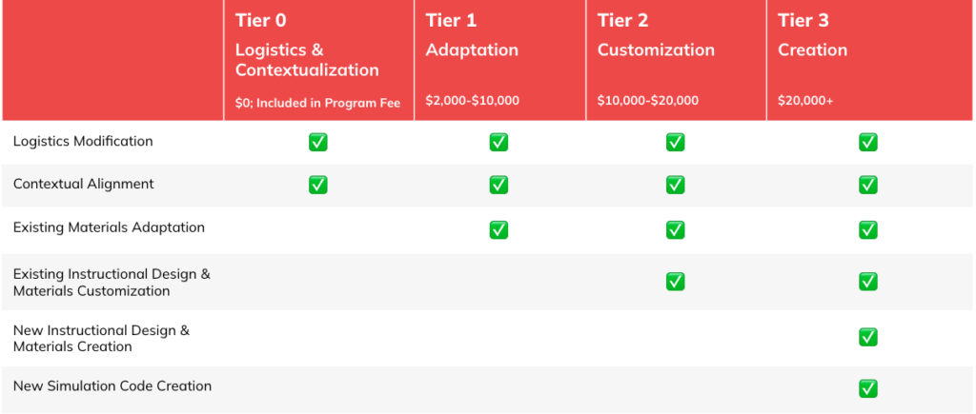976x414 pixels.
Task: Click Tier 2 checkmark for Contextual Alignment
Action: click(676, 185)
